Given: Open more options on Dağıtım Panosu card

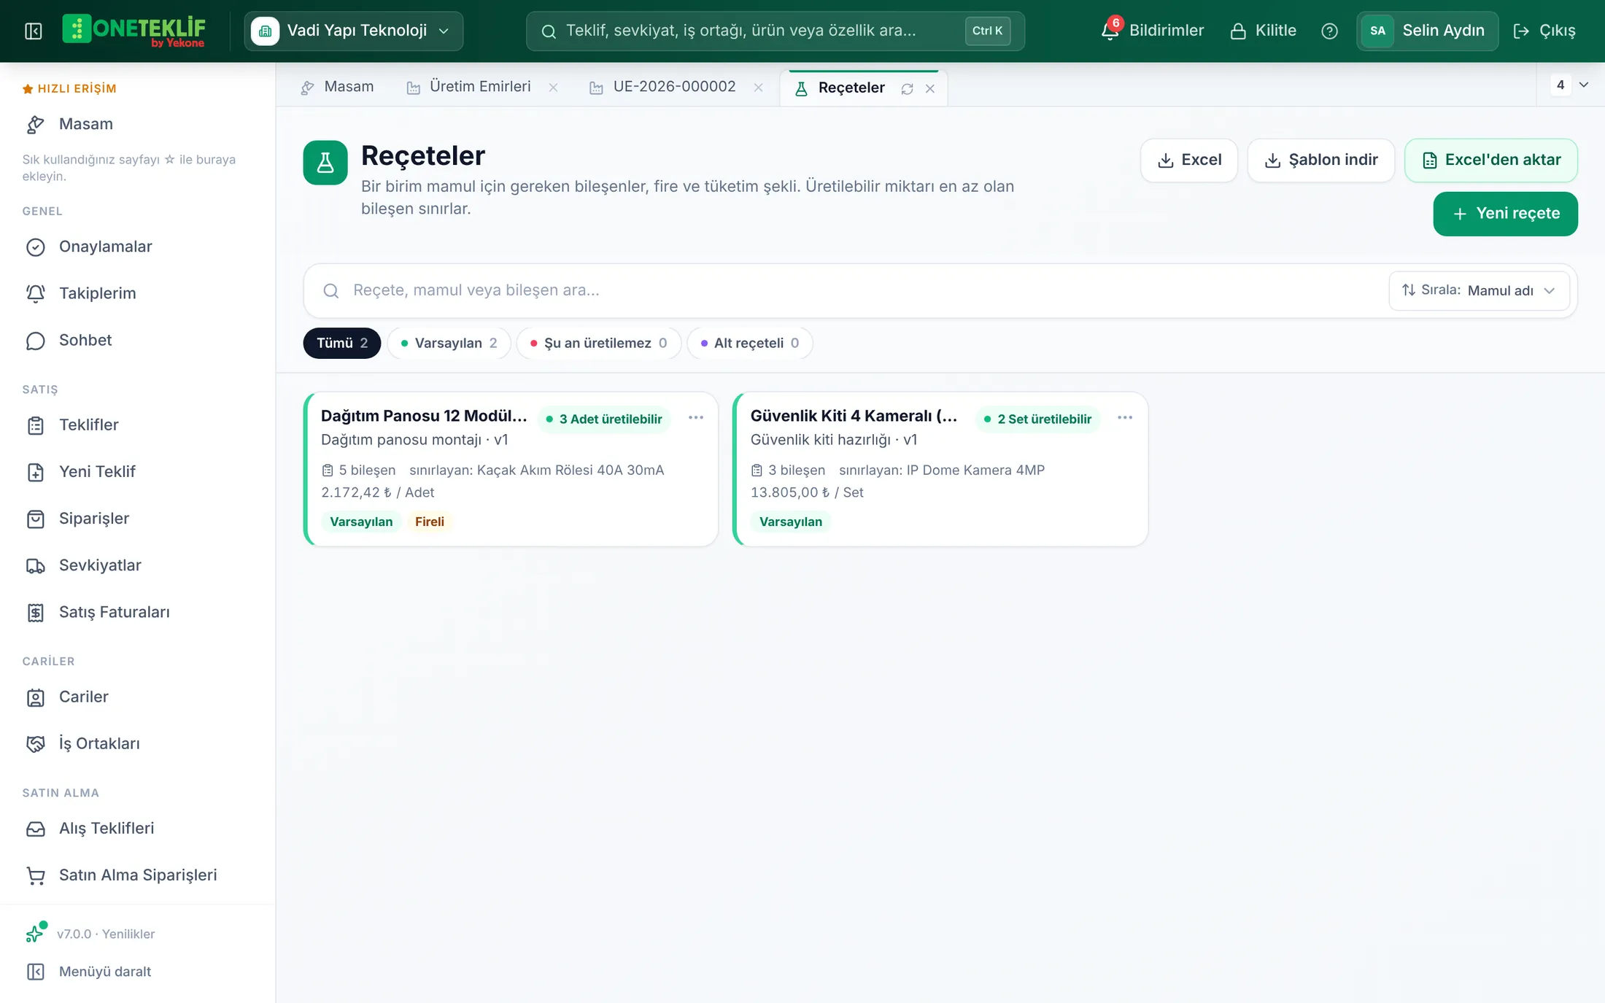Looking at the screenshot, I should coord(696,418).
